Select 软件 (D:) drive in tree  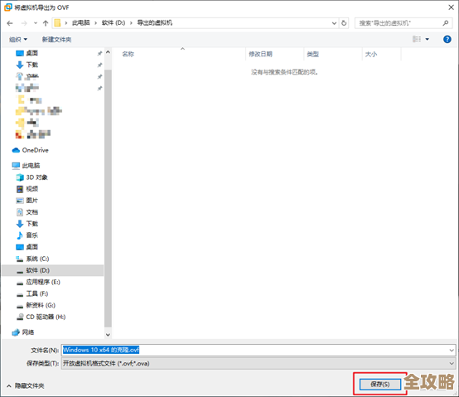38,270
